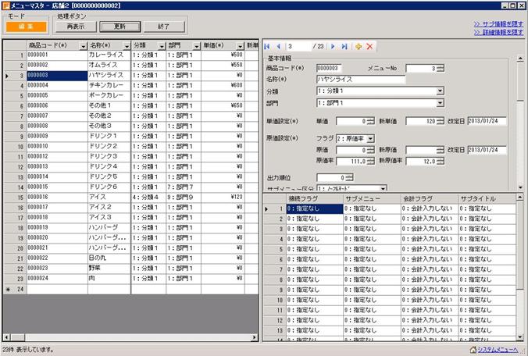Open 単価 column filter dropdown

pos(240,46)
